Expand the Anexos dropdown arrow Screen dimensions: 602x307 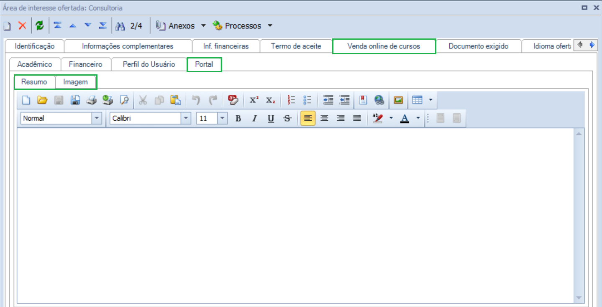tap(203, 26)
